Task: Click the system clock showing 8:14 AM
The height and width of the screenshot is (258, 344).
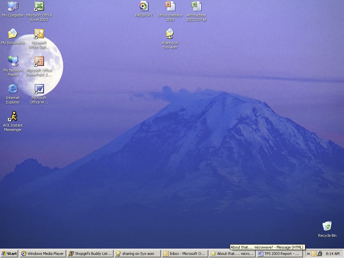Action: click(x=333, y=254)
